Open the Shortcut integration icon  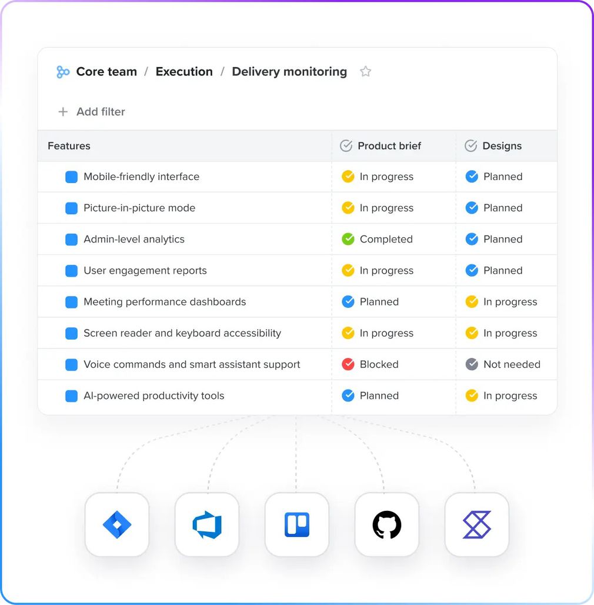click(477, 524)
